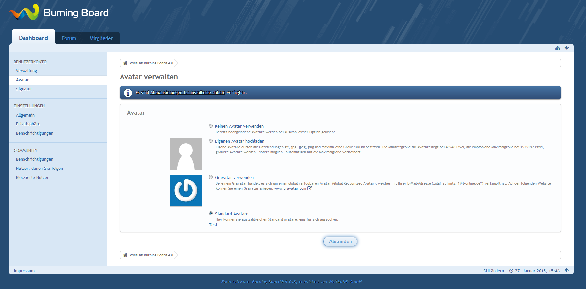Open Signatur in the sidebar
The height and width of the screenshot is (289, 586).
(x=24, y=89)
